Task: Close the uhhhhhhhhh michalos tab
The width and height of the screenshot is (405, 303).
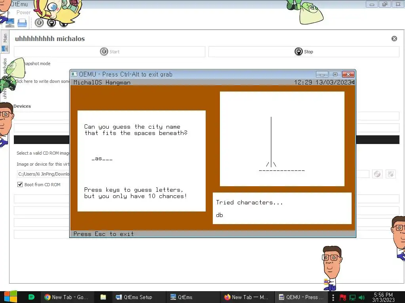Action: (394, 39)
